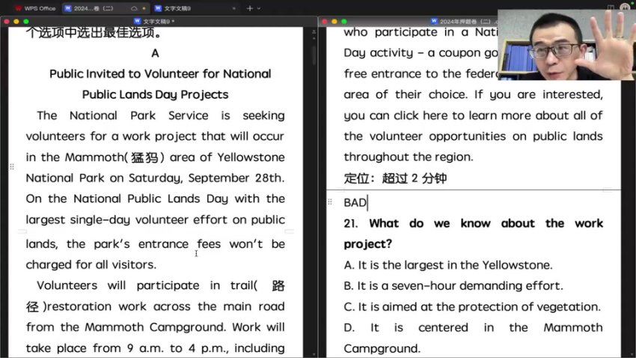Click the W icon on 2024 tab
The image size is (636, 358).
(68, 8)
